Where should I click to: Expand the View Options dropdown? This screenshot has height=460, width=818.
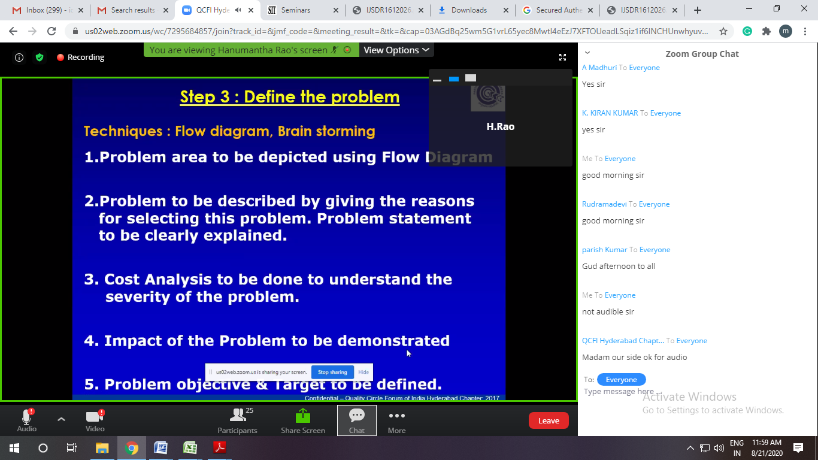point(396,50)
